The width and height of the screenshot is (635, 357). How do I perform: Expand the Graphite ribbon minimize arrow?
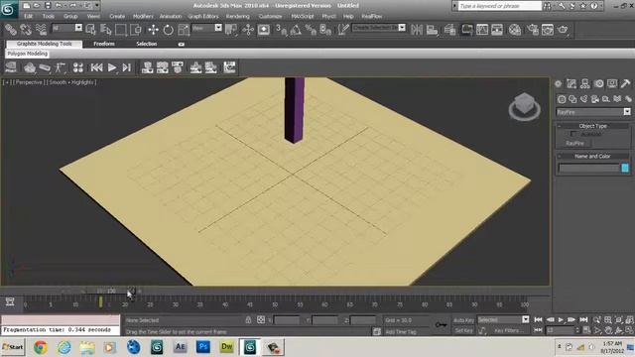click(x=181, y=44)
